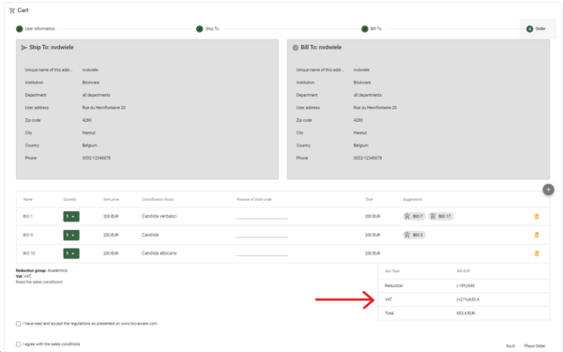This screenshot has height=352, width=563.
Task: Click the BIO 10 name cell
Action: tap(29, 253)
